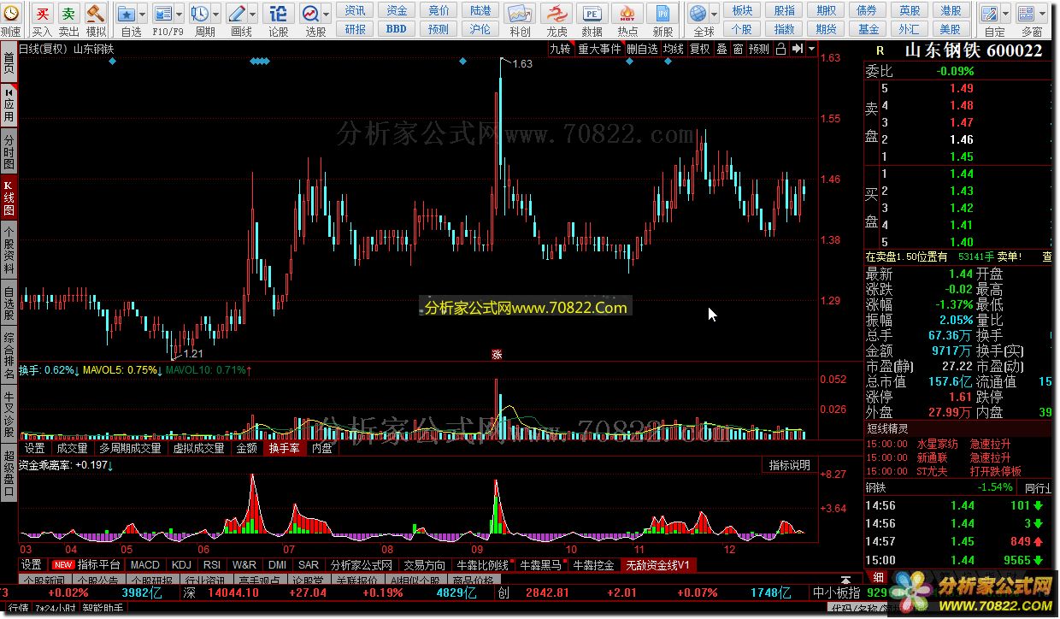Expand the 周期 period dropdown arrow
This screenshot has width=1060, height=619.
pos(215,14)
